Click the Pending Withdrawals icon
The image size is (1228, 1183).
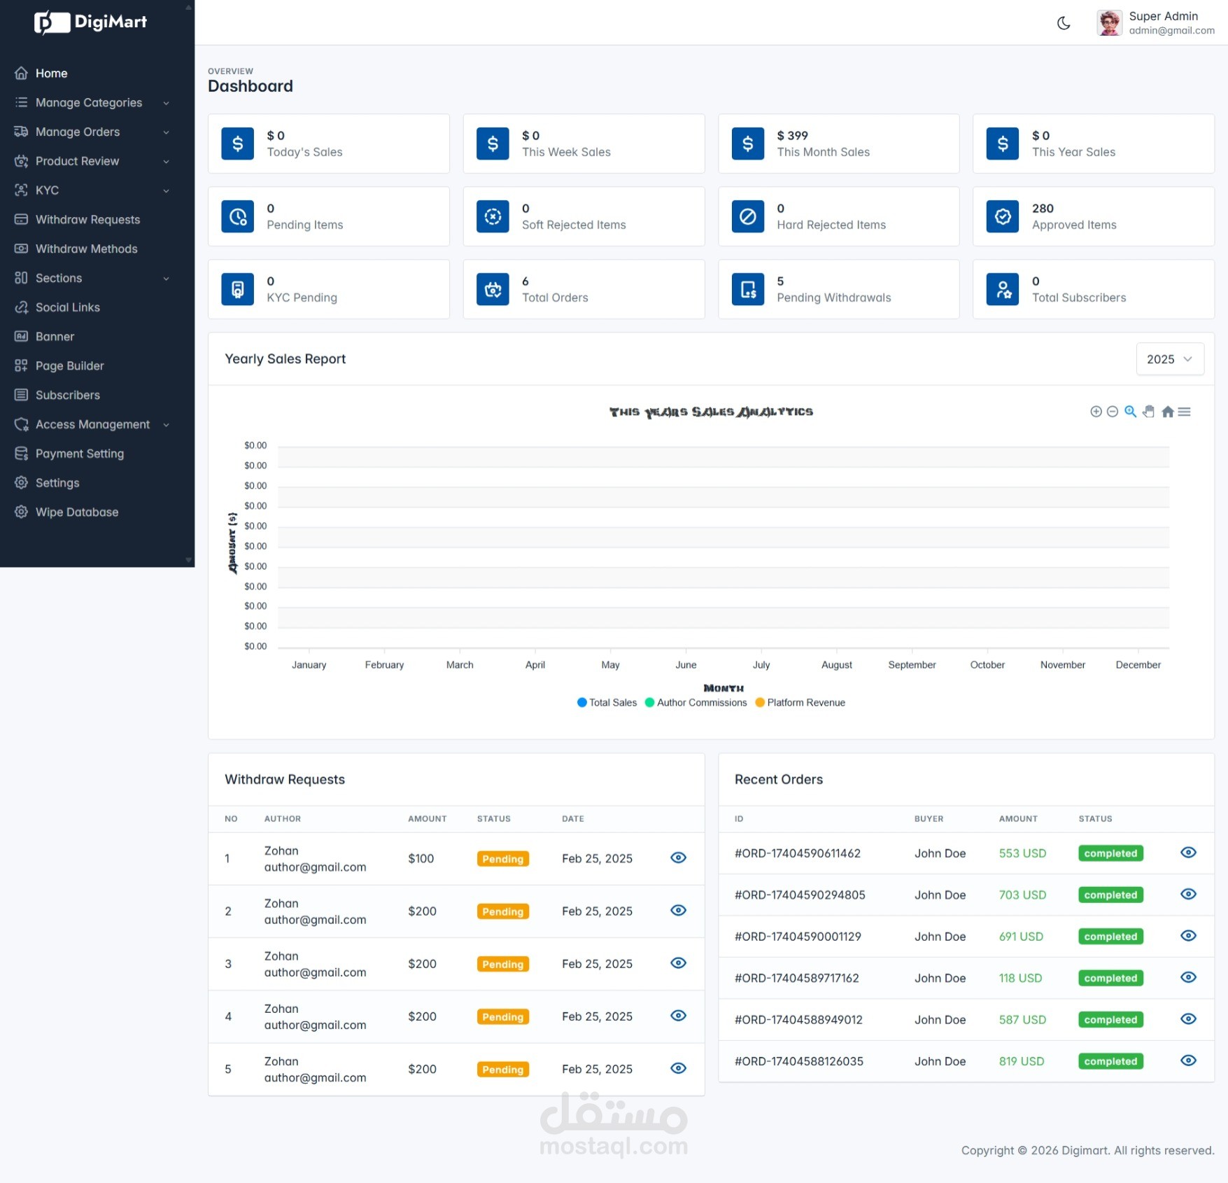coord(748,290)
